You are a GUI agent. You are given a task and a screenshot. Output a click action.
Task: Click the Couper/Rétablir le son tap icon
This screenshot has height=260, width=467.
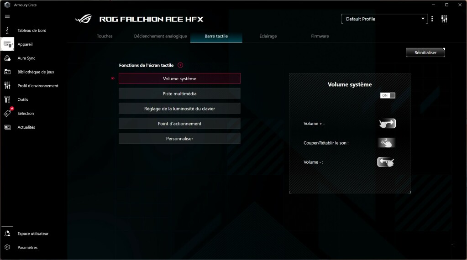386,143
